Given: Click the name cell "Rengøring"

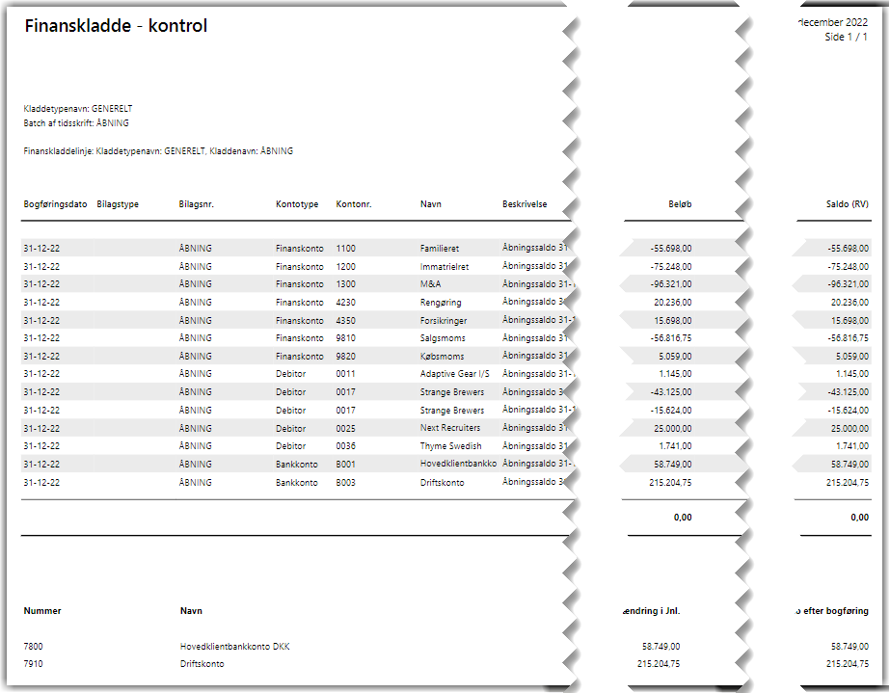Looking at the screenshot, I should point(441,303).
